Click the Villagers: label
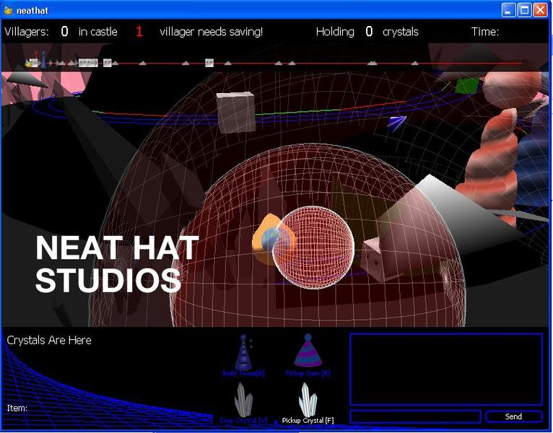 click(x=27, y=32)
